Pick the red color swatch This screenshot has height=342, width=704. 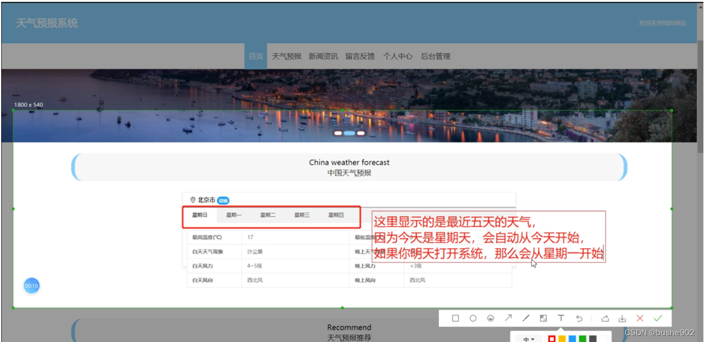(552, 339)
